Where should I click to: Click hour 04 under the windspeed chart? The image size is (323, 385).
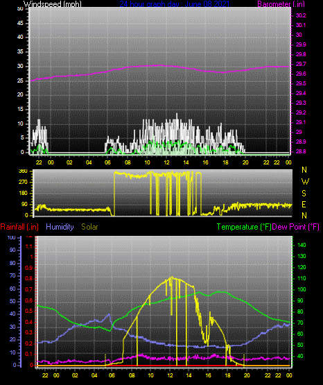click(89, 162)
